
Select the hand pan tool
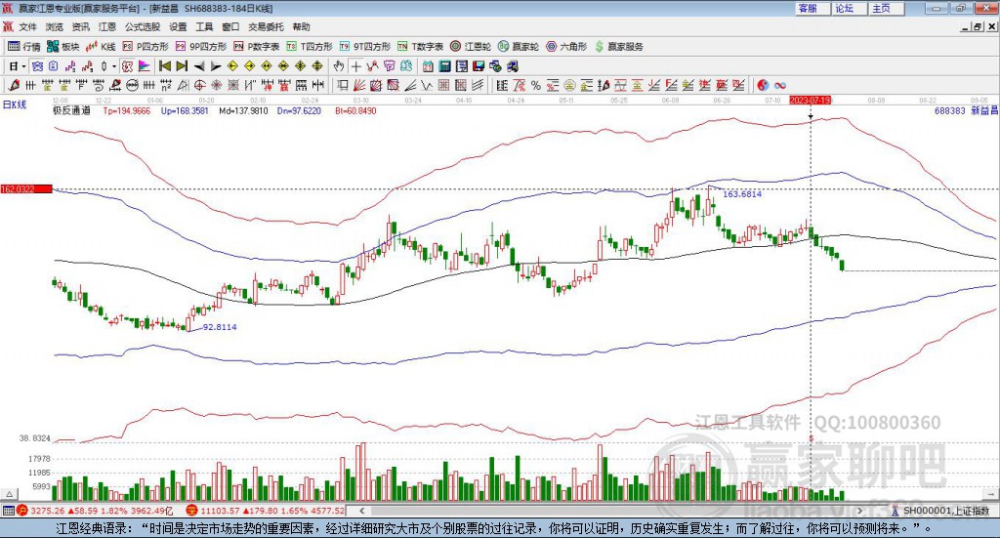coord(338,66)
